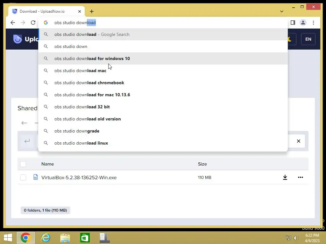Open a new tab with the plus button
Image resolution: width=326 pixels, height=244 pixels.
point(92,11)
